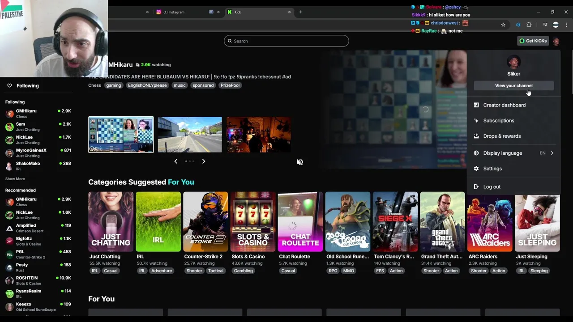Viewport: 573px width, 322px height.
Task: Open the Just Chatting category card
Action: (x=111, y=222)
